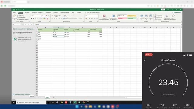Toggle Bold (Ж) formatting
This screenshot has width=194, height=109.
click(32, 19)
